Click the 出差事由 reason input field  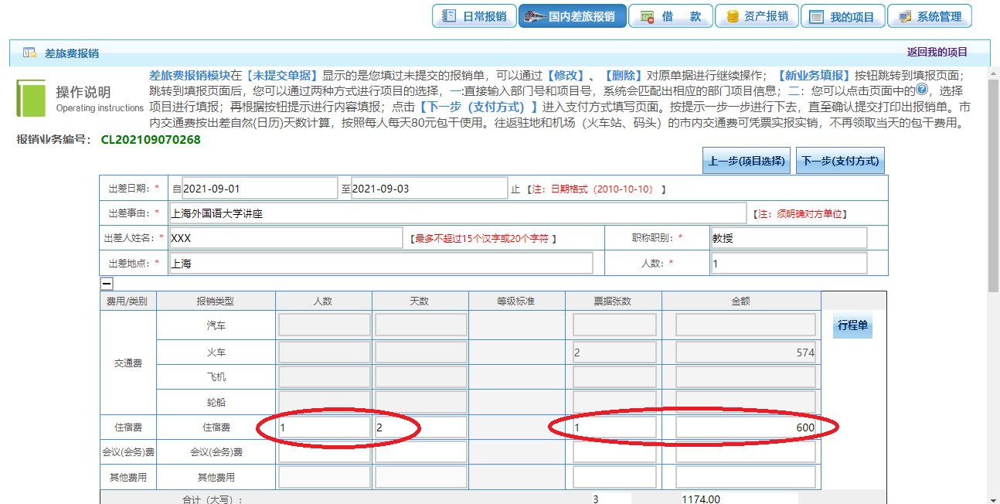457,213
